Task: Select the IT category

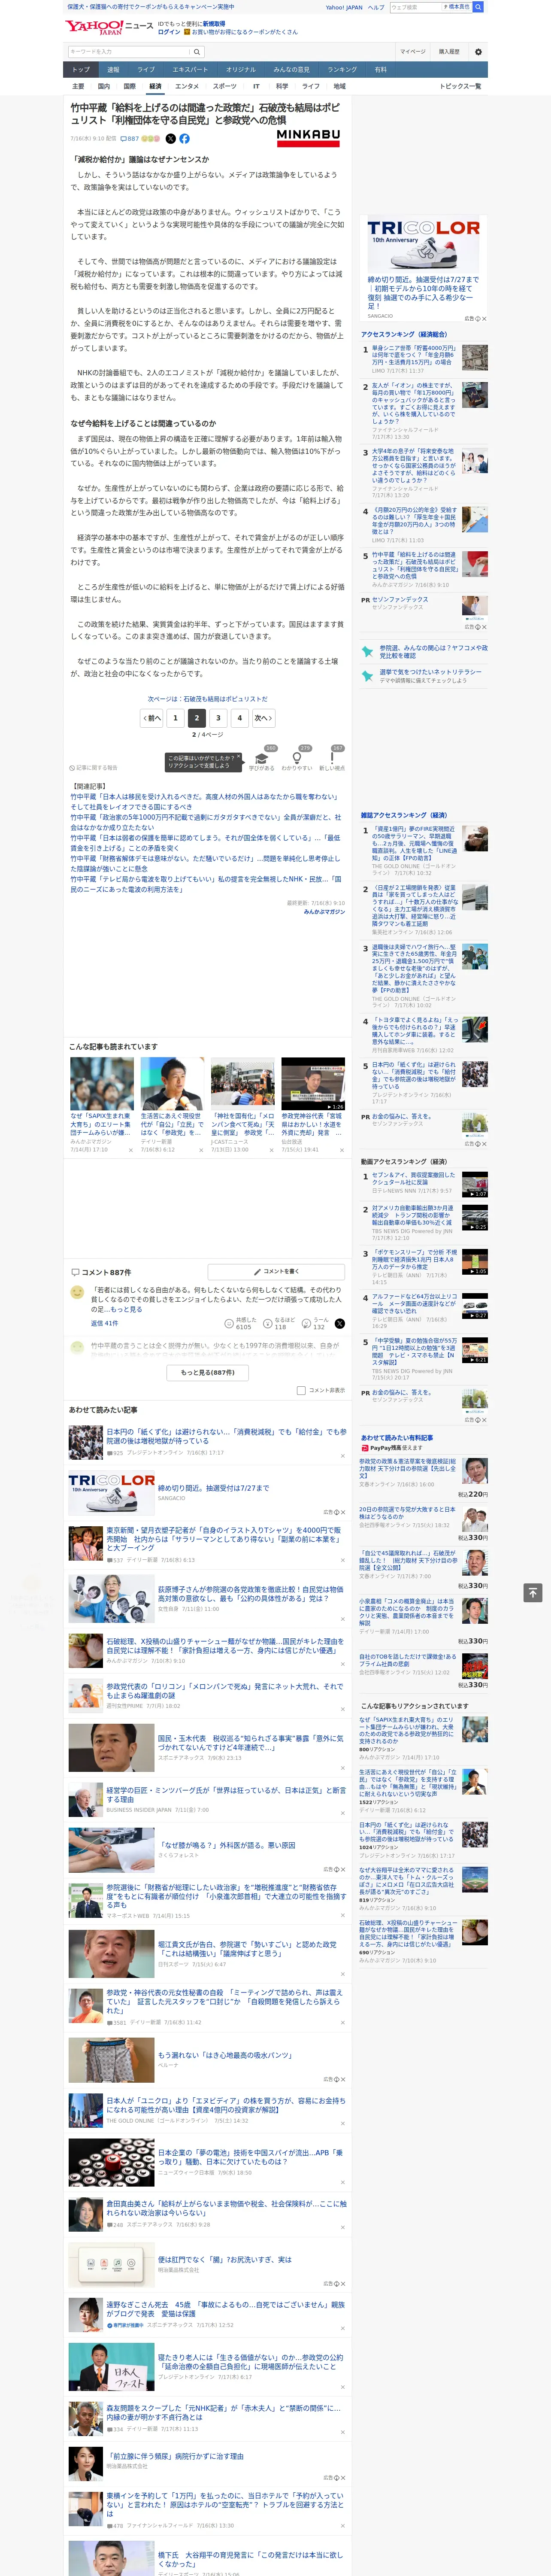Action: tap(256, 86)
